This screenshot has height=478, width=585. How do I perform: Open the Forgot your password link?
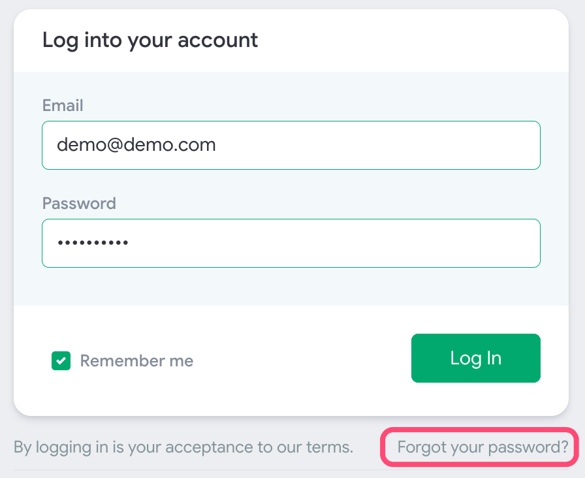coord(483,447)
